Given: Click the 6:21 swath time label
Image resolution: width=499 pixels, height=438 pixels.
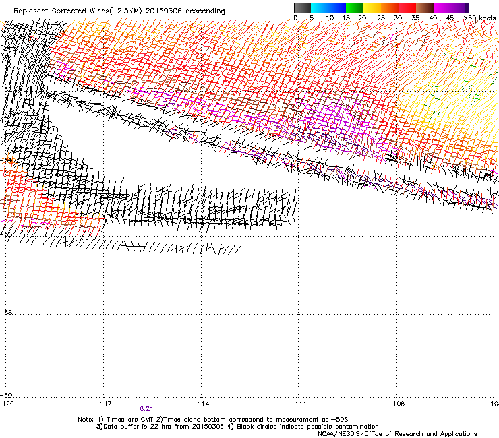Looking at the screenshot, I should click(146, 409).
